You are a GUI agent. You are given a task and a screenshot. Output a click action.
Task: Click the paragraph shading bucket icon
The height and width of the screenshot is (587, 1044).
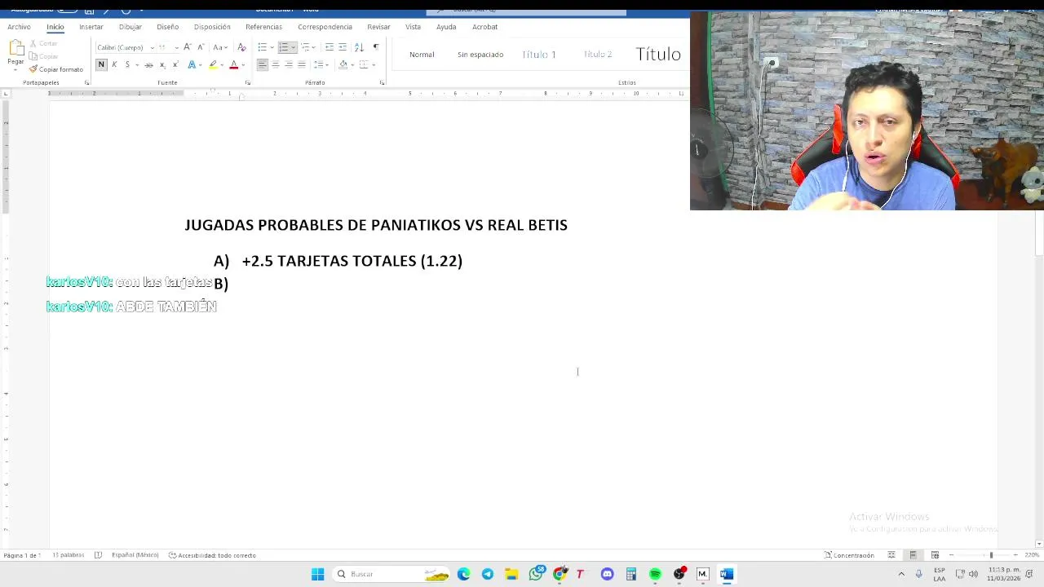pos(343,64)
